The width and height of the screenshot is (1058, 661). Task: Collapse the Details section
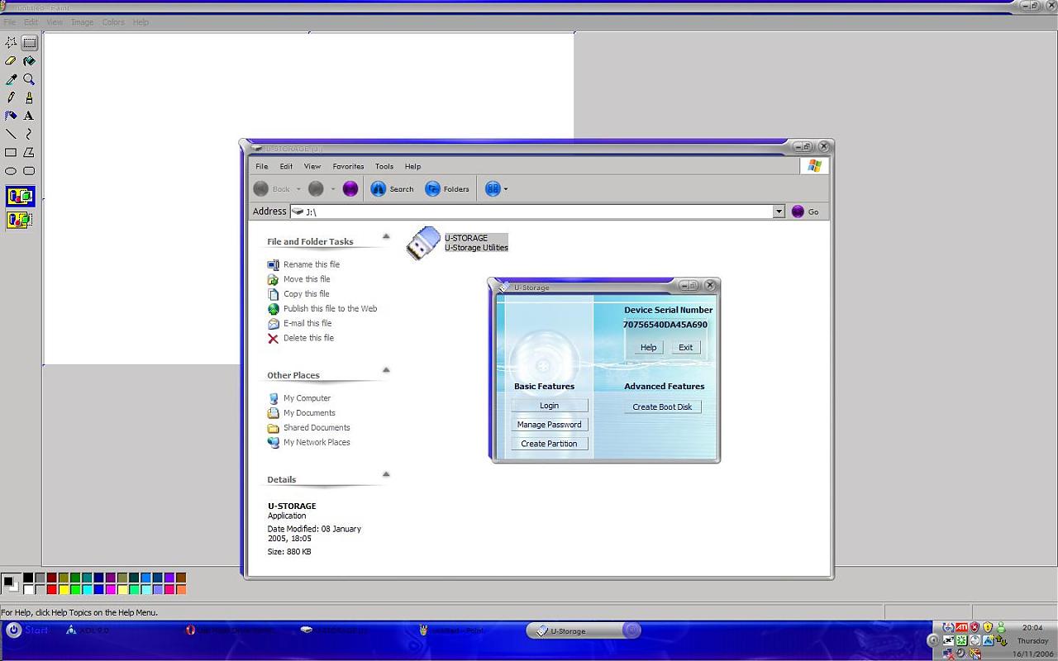tap(385, 474)
